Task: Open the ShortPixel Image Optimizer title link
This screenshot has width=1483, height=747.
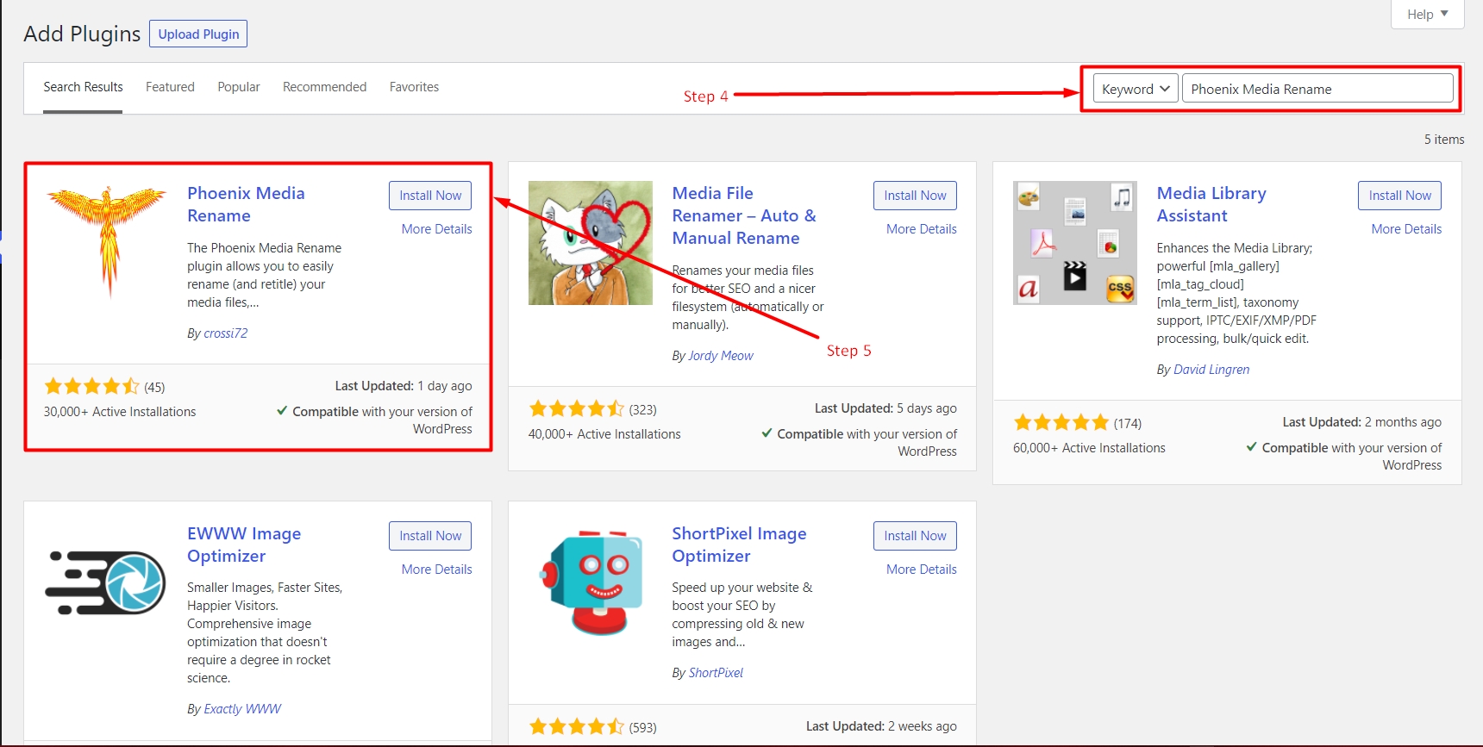Action: click(739, 545)
